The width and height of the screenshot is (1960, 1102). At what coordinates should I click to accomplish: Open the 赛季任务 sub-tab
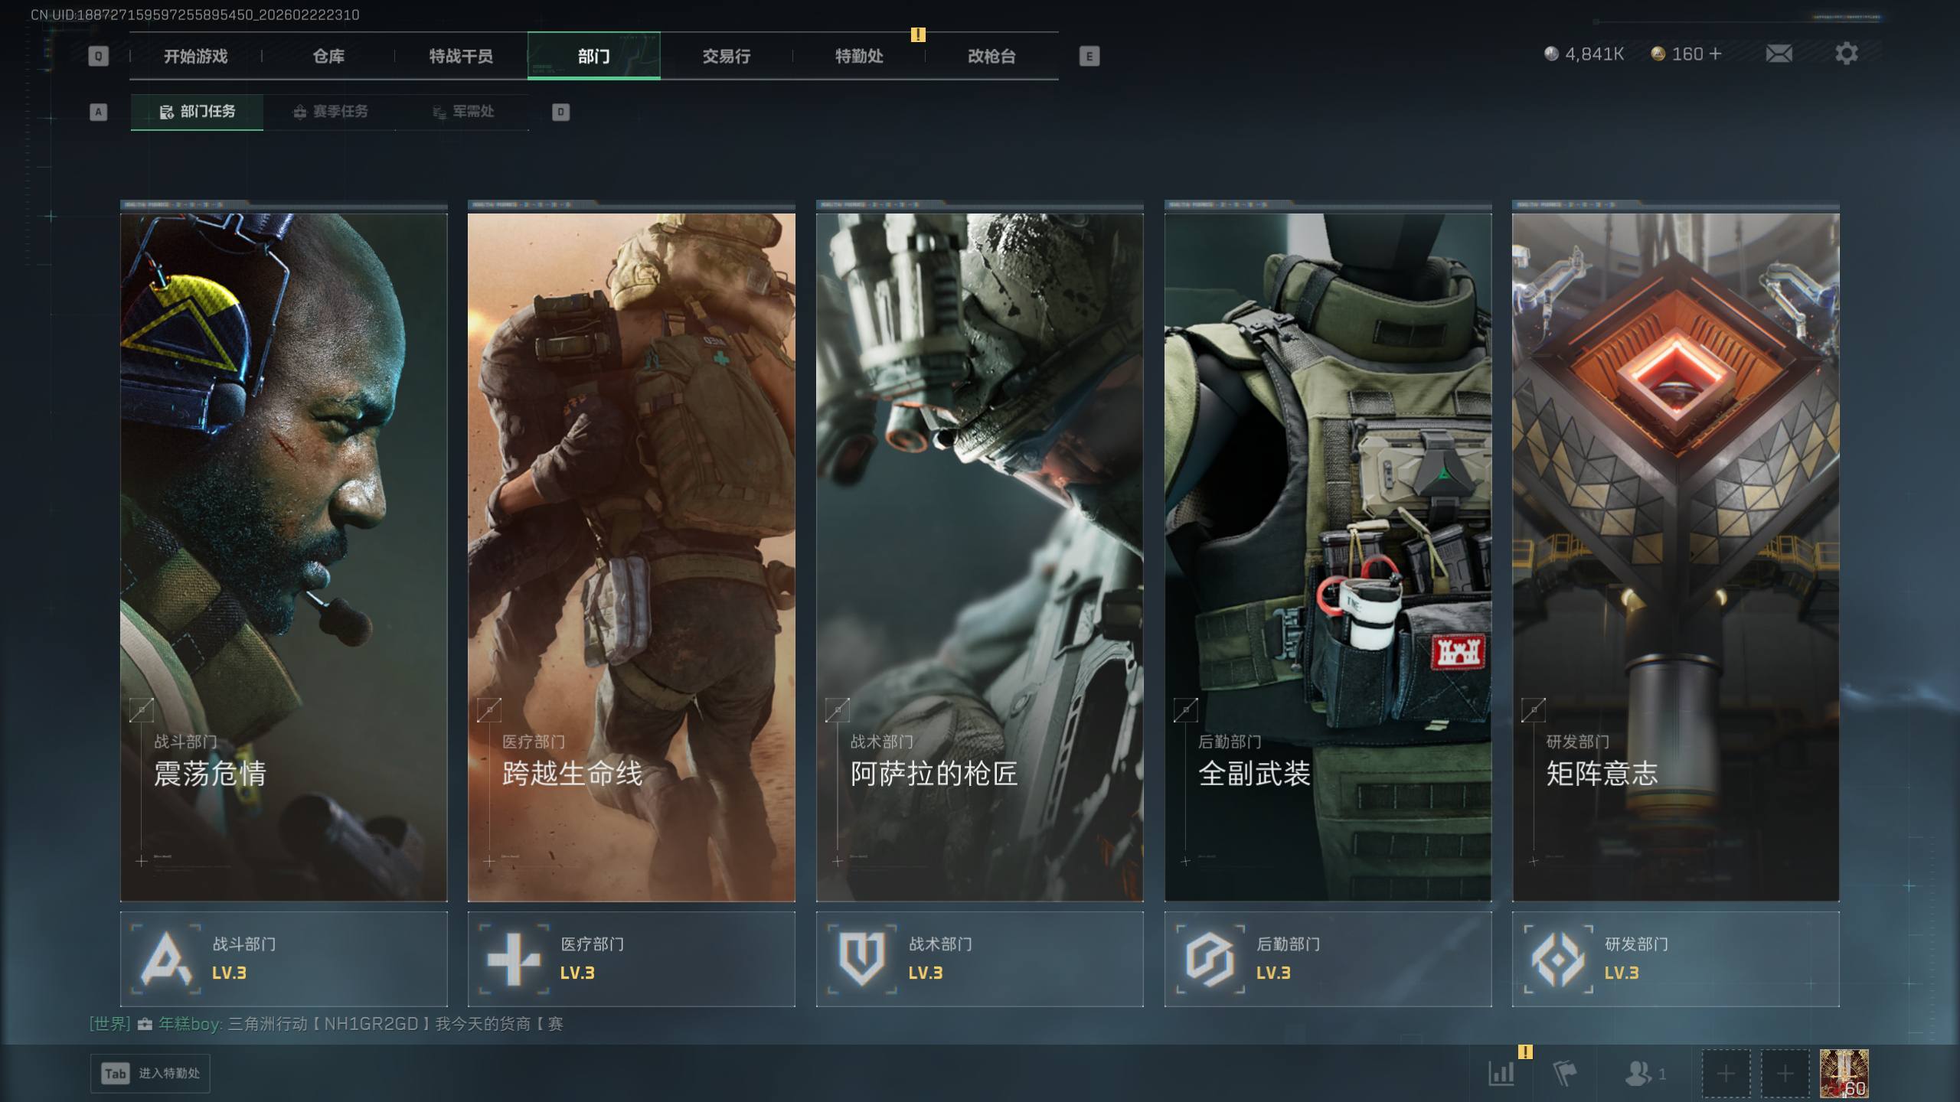(330, 112)
